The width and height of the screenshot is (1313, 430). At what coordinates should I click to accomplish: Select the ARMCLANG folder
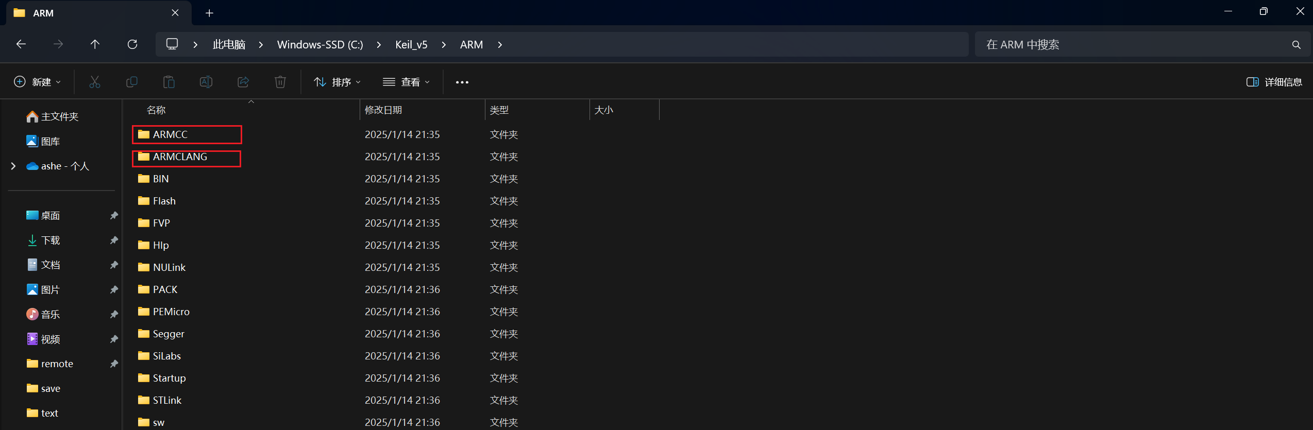180,157
